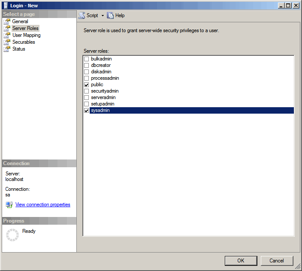This screenshot has height=271, width=302.
Task: Click the Login - New title icon
Action: point(6,6)
